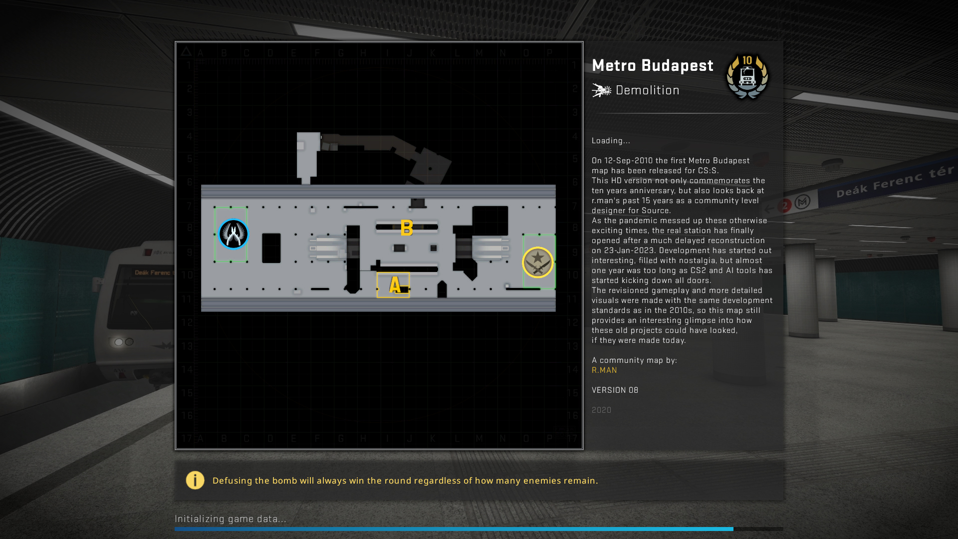Click the Demolition bomb mode icon
The width and height of the screenshot is (958, 539).
[x=601, y=90]
